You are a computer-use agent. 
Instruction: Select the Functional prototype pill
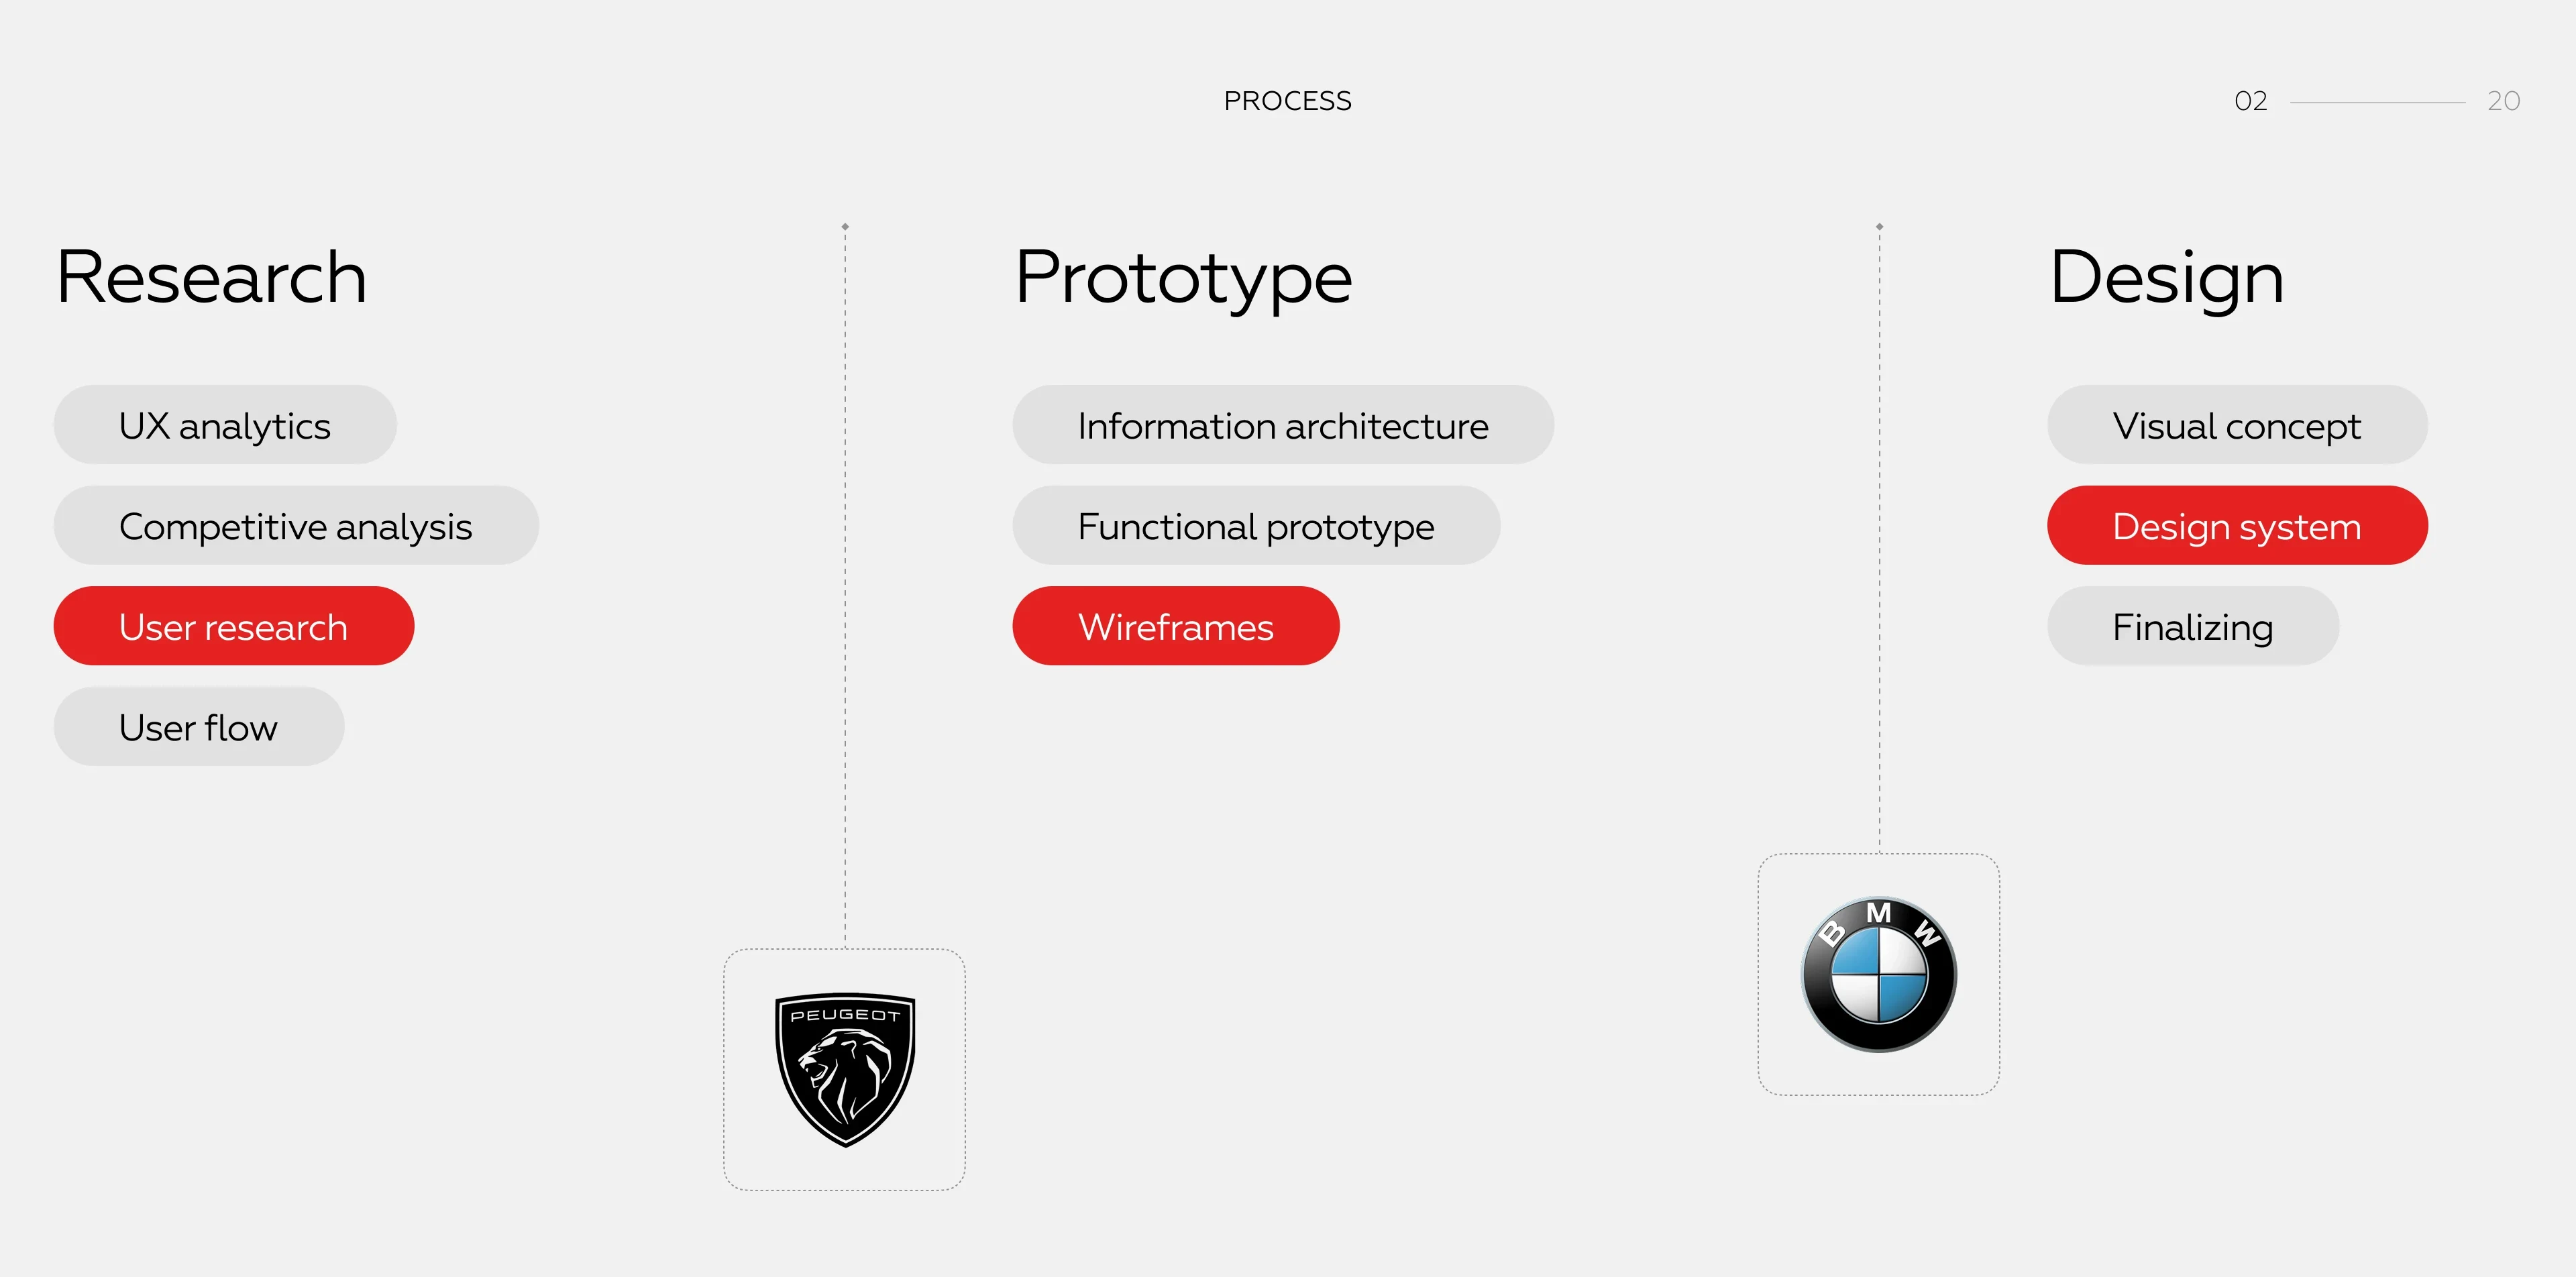click(1256, 525)
